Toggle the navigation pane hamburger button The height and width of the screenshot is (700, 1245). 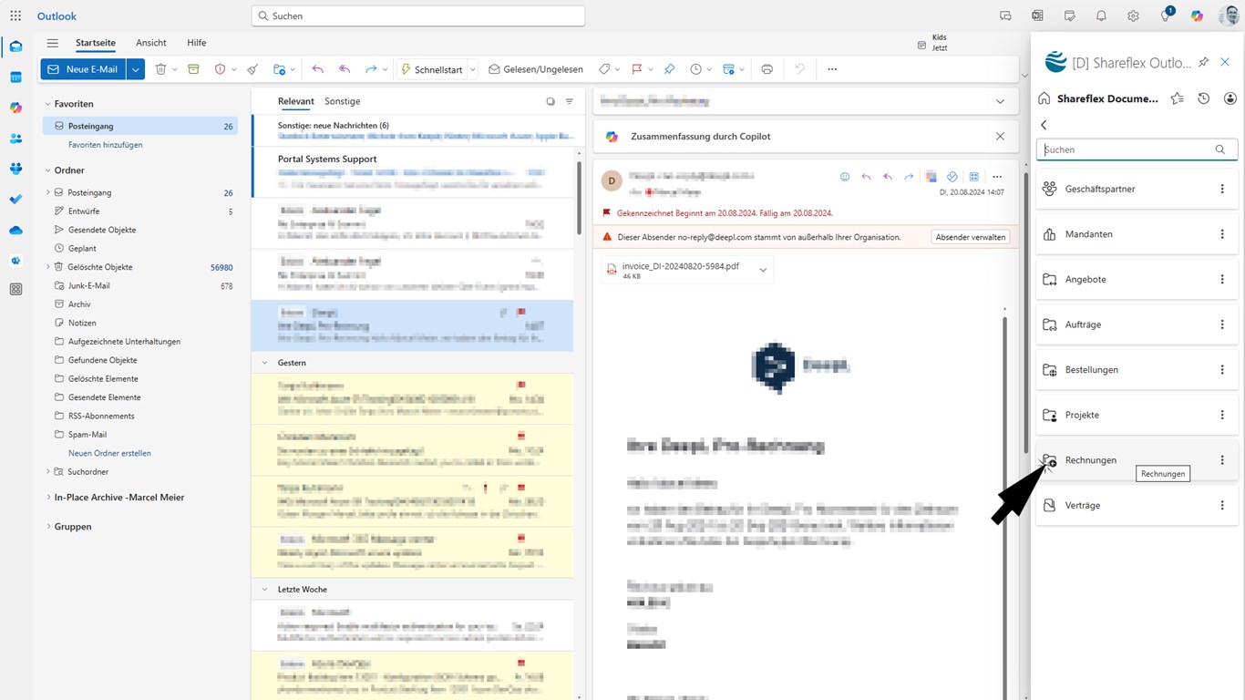[x=53, y=43]
